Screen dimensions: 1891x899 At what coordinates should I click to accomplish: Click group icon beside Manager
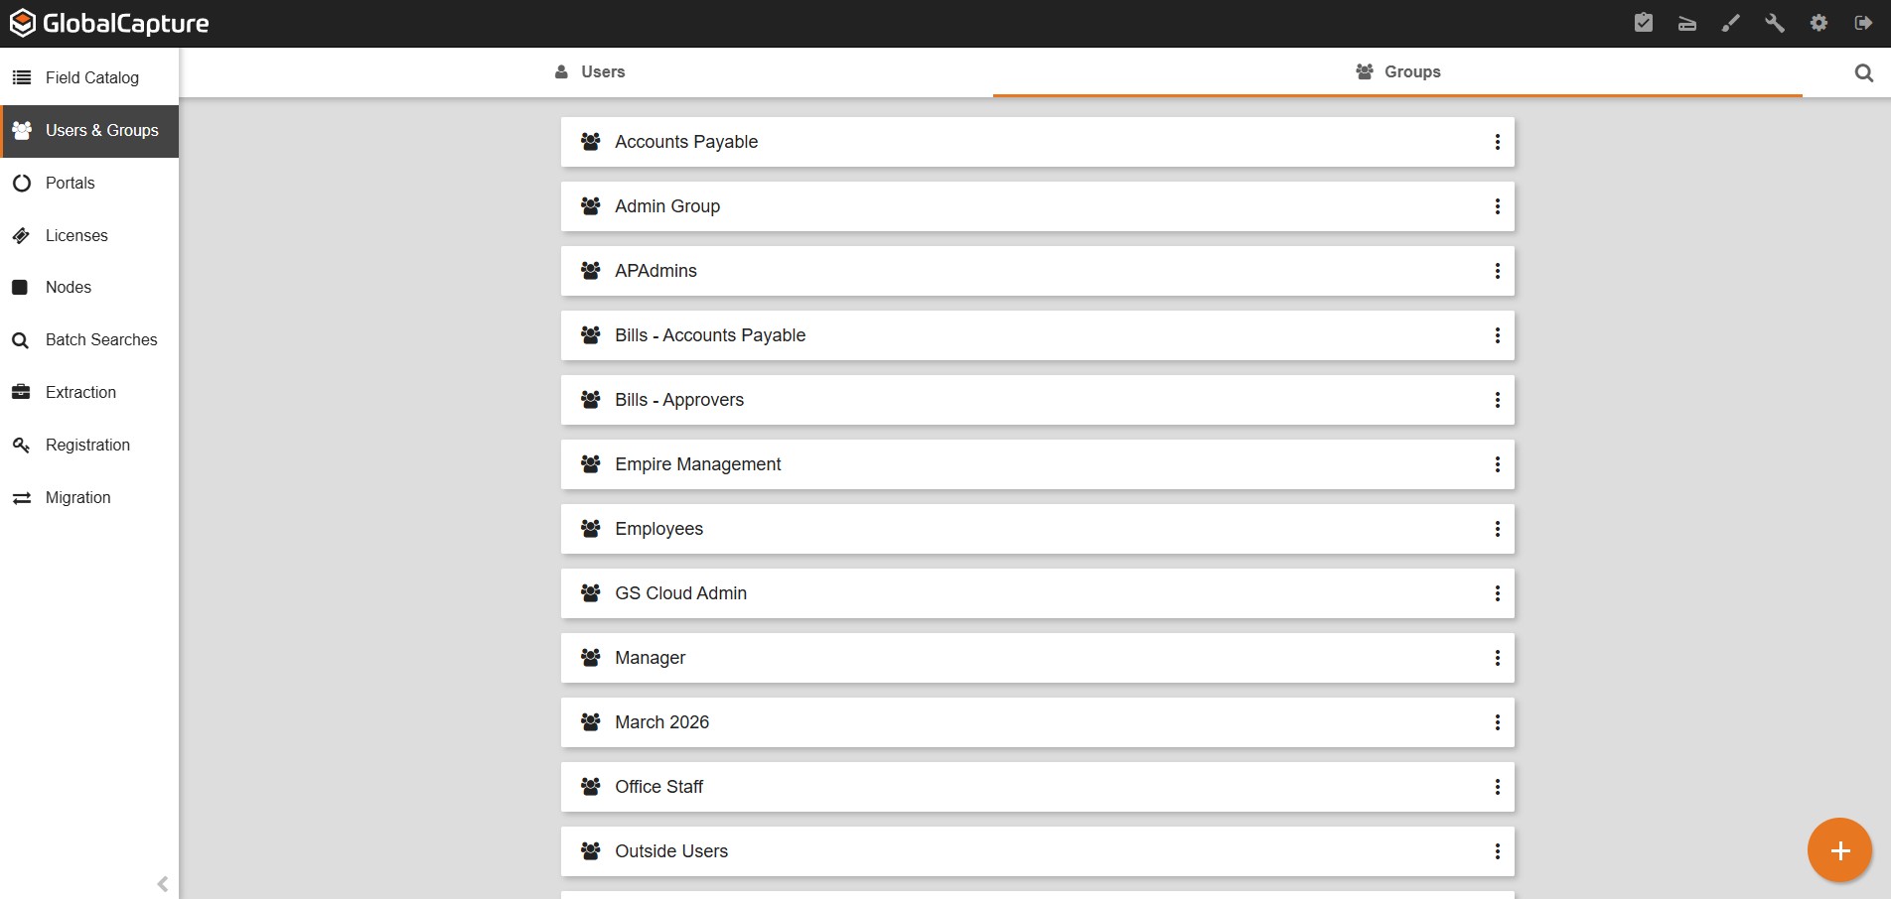[590, 658]
